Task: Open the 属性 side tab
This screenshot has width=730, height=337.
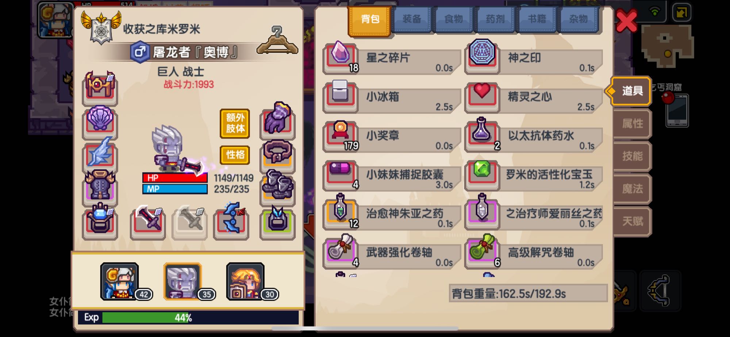Action: pos(632,124)
